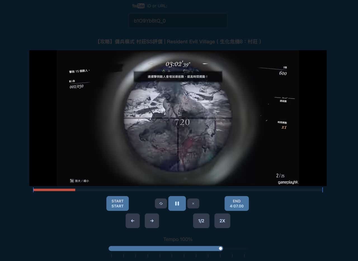The height and width of the screenshot is (261, 358).
Task: Halve the loop with the 1/2 button
Action: (x=201, y=221)
